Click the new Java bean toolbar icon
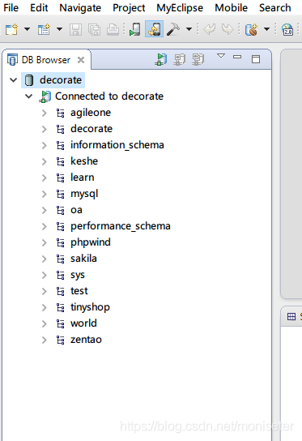Image resolution: width=302 pixels, height=441 pixels. [x=251, y=29]
